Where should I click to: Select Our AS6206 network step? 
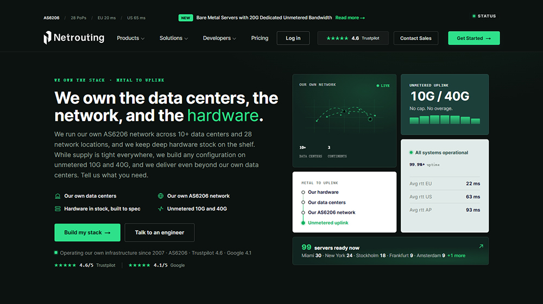(x=329, y=213)
